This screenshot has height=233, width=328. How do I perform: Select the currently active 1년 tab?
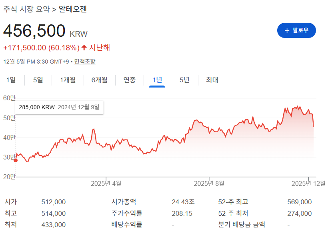pos(156,80)
